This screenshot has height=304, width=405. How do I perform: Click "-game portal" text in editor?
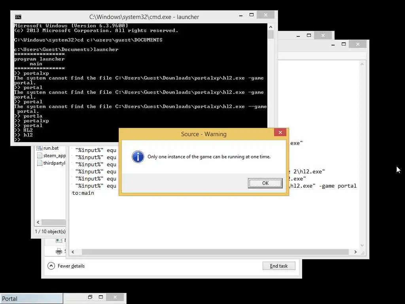pyautogui.click(x=338, y=186)
